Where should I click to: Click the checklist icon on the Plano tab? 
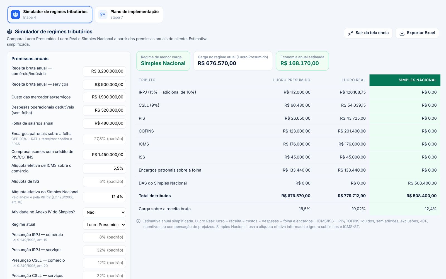click(103, 15)
